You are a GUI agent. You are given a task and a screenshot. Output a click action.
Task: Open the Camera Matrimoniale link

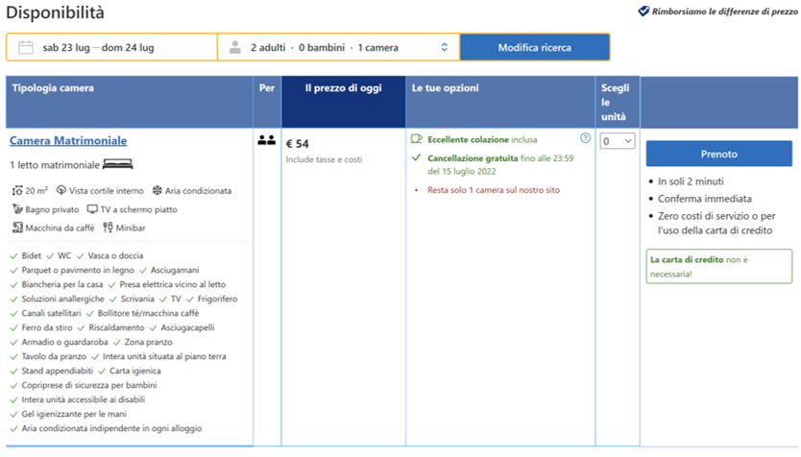[x=68, y=141]
